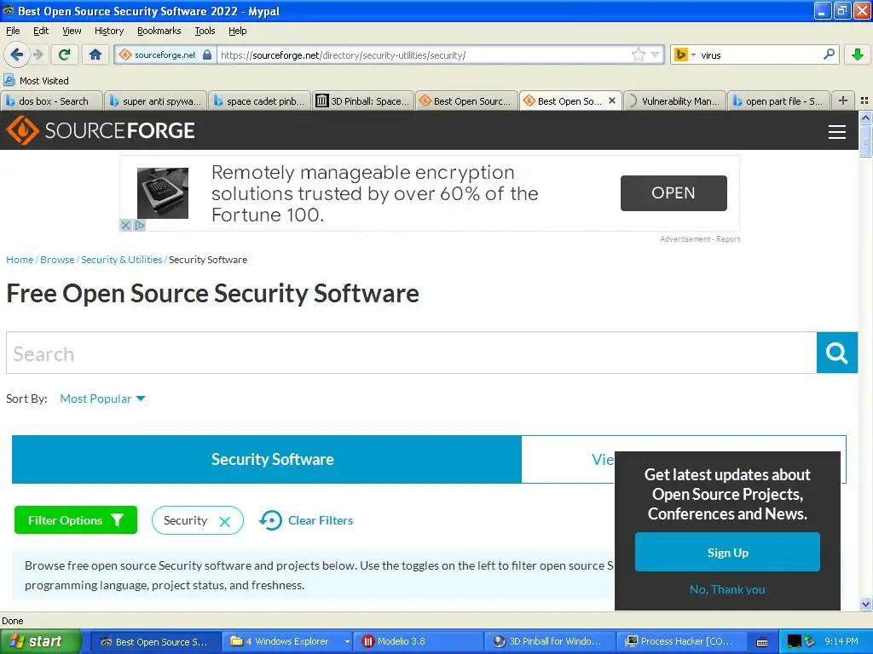This screenshot has width=873, height=654.
Task: Submit search with the blue magnifier button
Action: [x=837, y=353]
